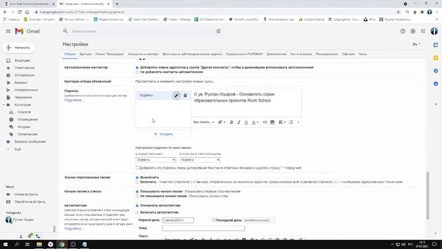The height and width of the screenshot is (249, 442).
Task: Switch to forwarding and POP/IMAP tab
Action: click(x=244, y=54)
